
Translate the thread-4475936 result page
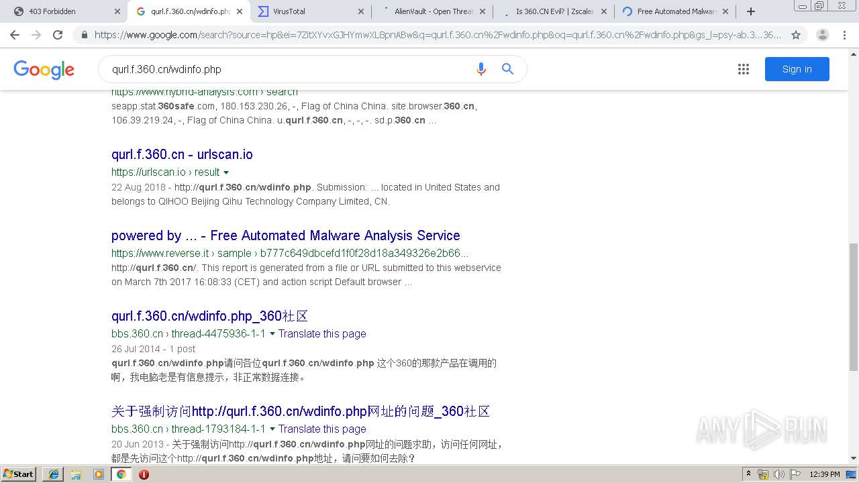tap(322, 333)
